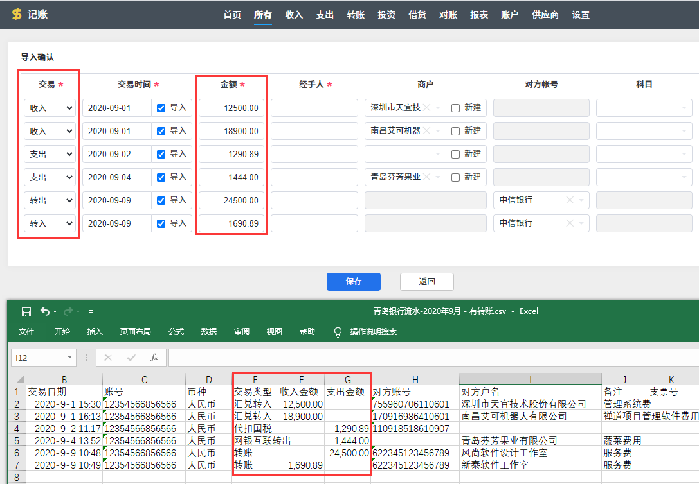Click the 经手人 field in first row

(x=314, y=108)
